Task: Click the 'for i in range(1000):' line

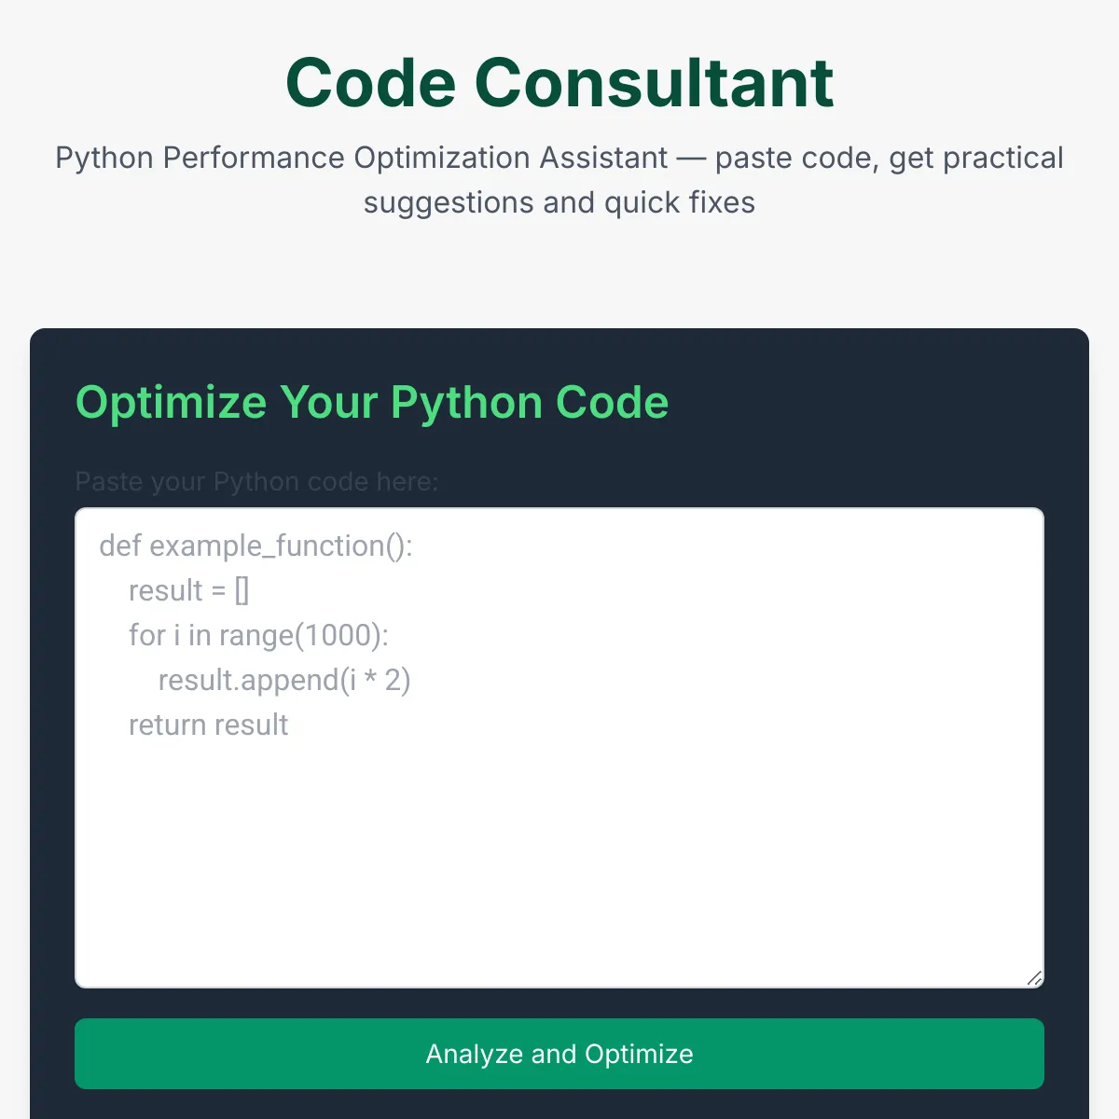Action: (x=258, y=635)
